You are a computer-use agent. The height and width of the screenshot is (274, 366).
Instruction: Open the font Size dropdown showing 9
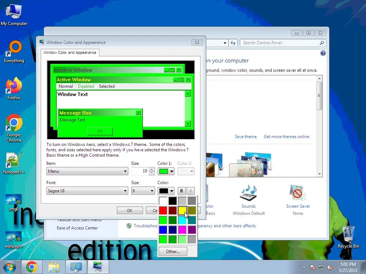coord(143,191)
